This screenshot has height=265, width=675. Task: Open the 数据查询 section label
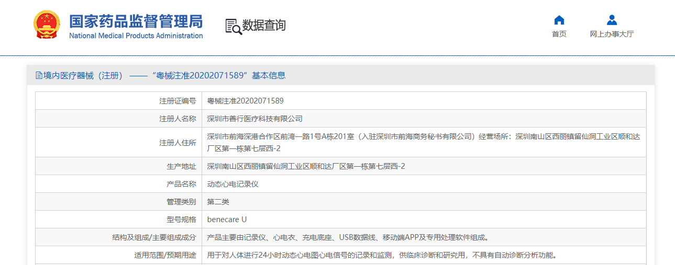tap(264, 25)
